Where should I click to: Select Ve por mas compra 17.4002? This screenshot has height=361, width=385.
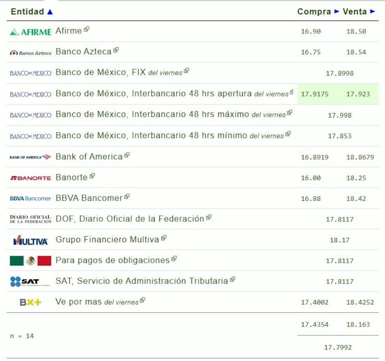click(x=315, y=302)
